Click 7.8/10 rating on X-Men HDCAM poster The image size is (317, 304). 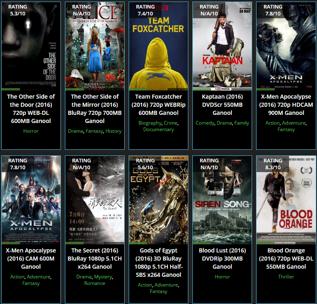tap(273, 10)
